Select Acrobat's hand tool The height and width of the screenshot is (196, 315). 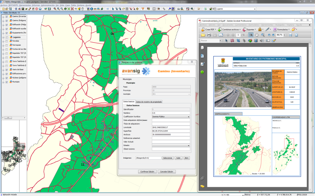coord(257,35)
